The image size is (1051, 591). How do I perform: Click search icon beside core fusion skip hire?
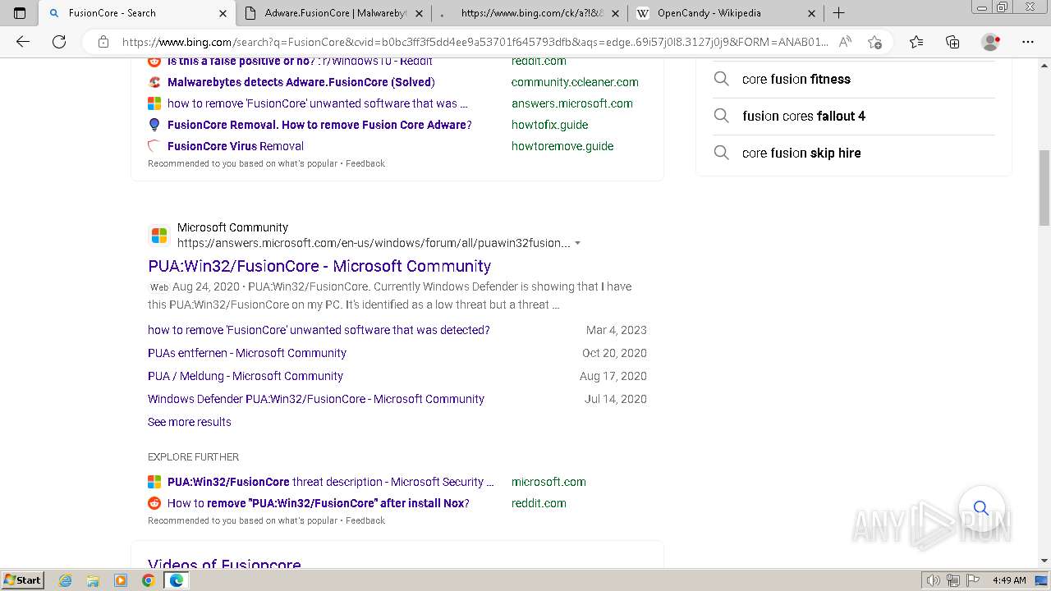pos(721,153)
